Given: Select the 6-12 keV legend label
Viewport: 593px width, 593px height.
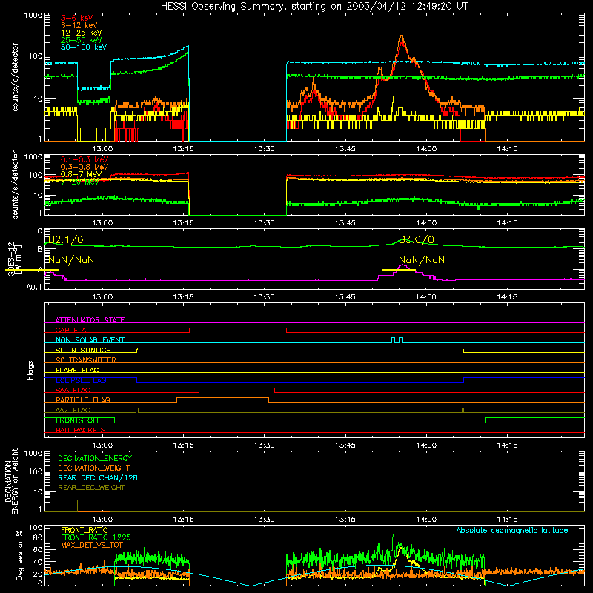Looking at the screenshot, I should click(x=79, y=25).
